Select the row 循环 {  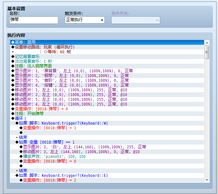(x=107, y=118)
